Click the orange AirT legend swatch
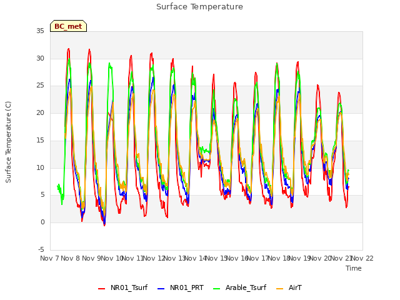Image resolution: width=400 pixels, height=300 pixels. tap(280, 289)
